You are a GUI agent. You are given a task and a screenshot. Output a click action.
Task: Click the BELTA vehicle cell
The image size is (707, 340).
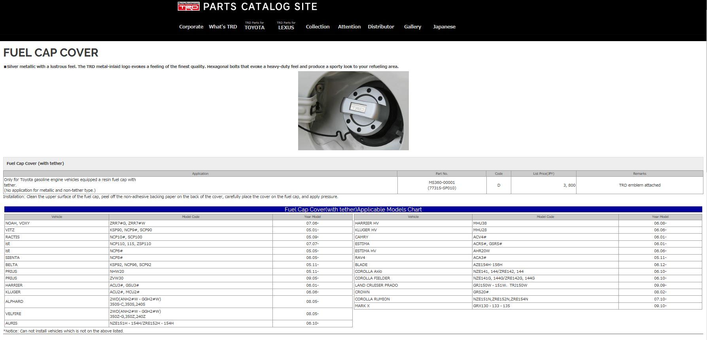(57, 265)
